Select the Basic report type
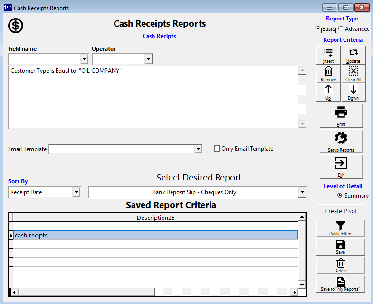The width and height of the screenshot is (373, 304). (317, 29)
